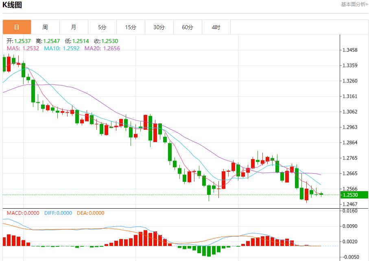Click the MA20 indicator label
The image size is (369, 261).
pyautogui.click(x=102, y=48)
